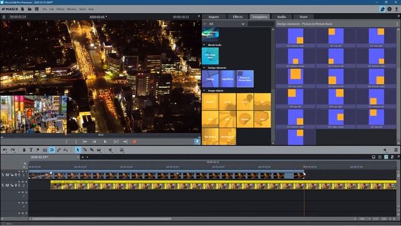
Task: Open the File menu
Action: (x=44, y=9)
